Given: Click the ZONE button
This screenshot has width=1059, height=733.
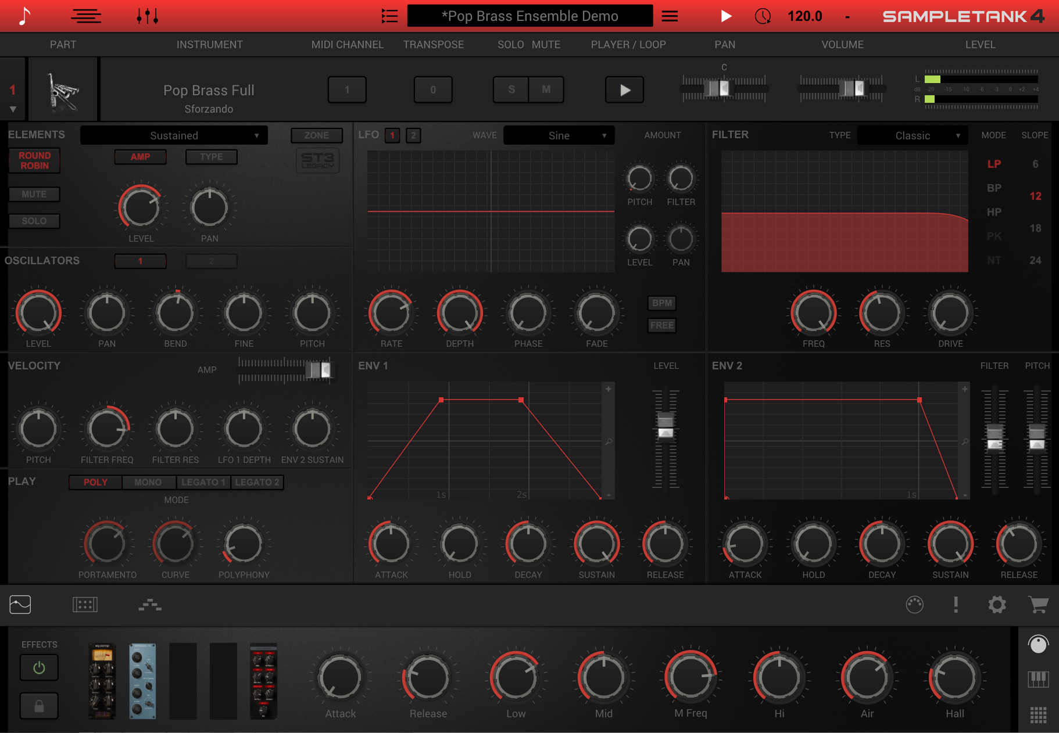Looking at the screenshot, I should tap(316, 135).
